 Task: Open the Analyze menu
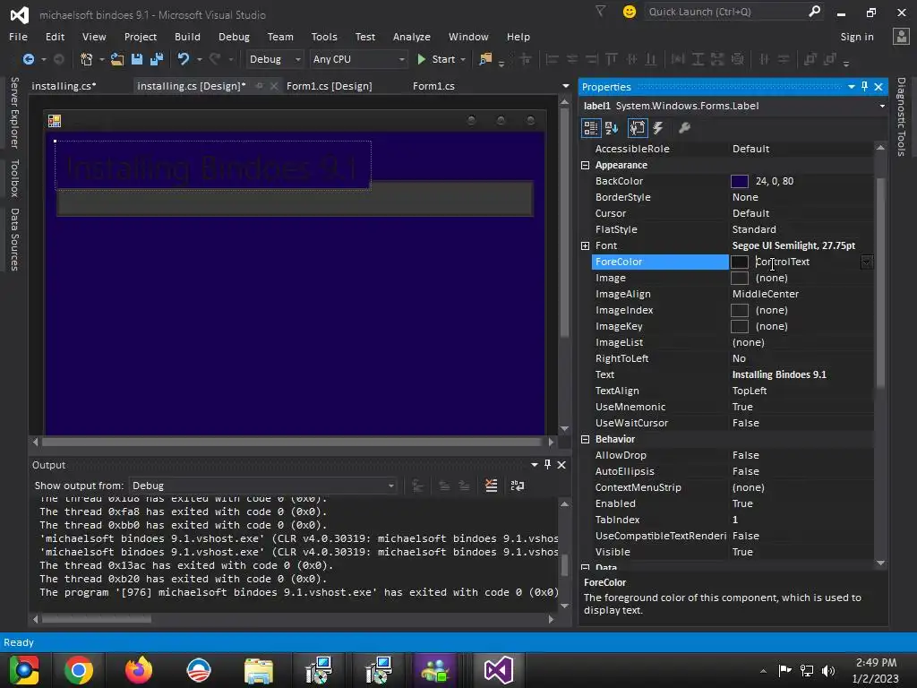coord(412,36)
